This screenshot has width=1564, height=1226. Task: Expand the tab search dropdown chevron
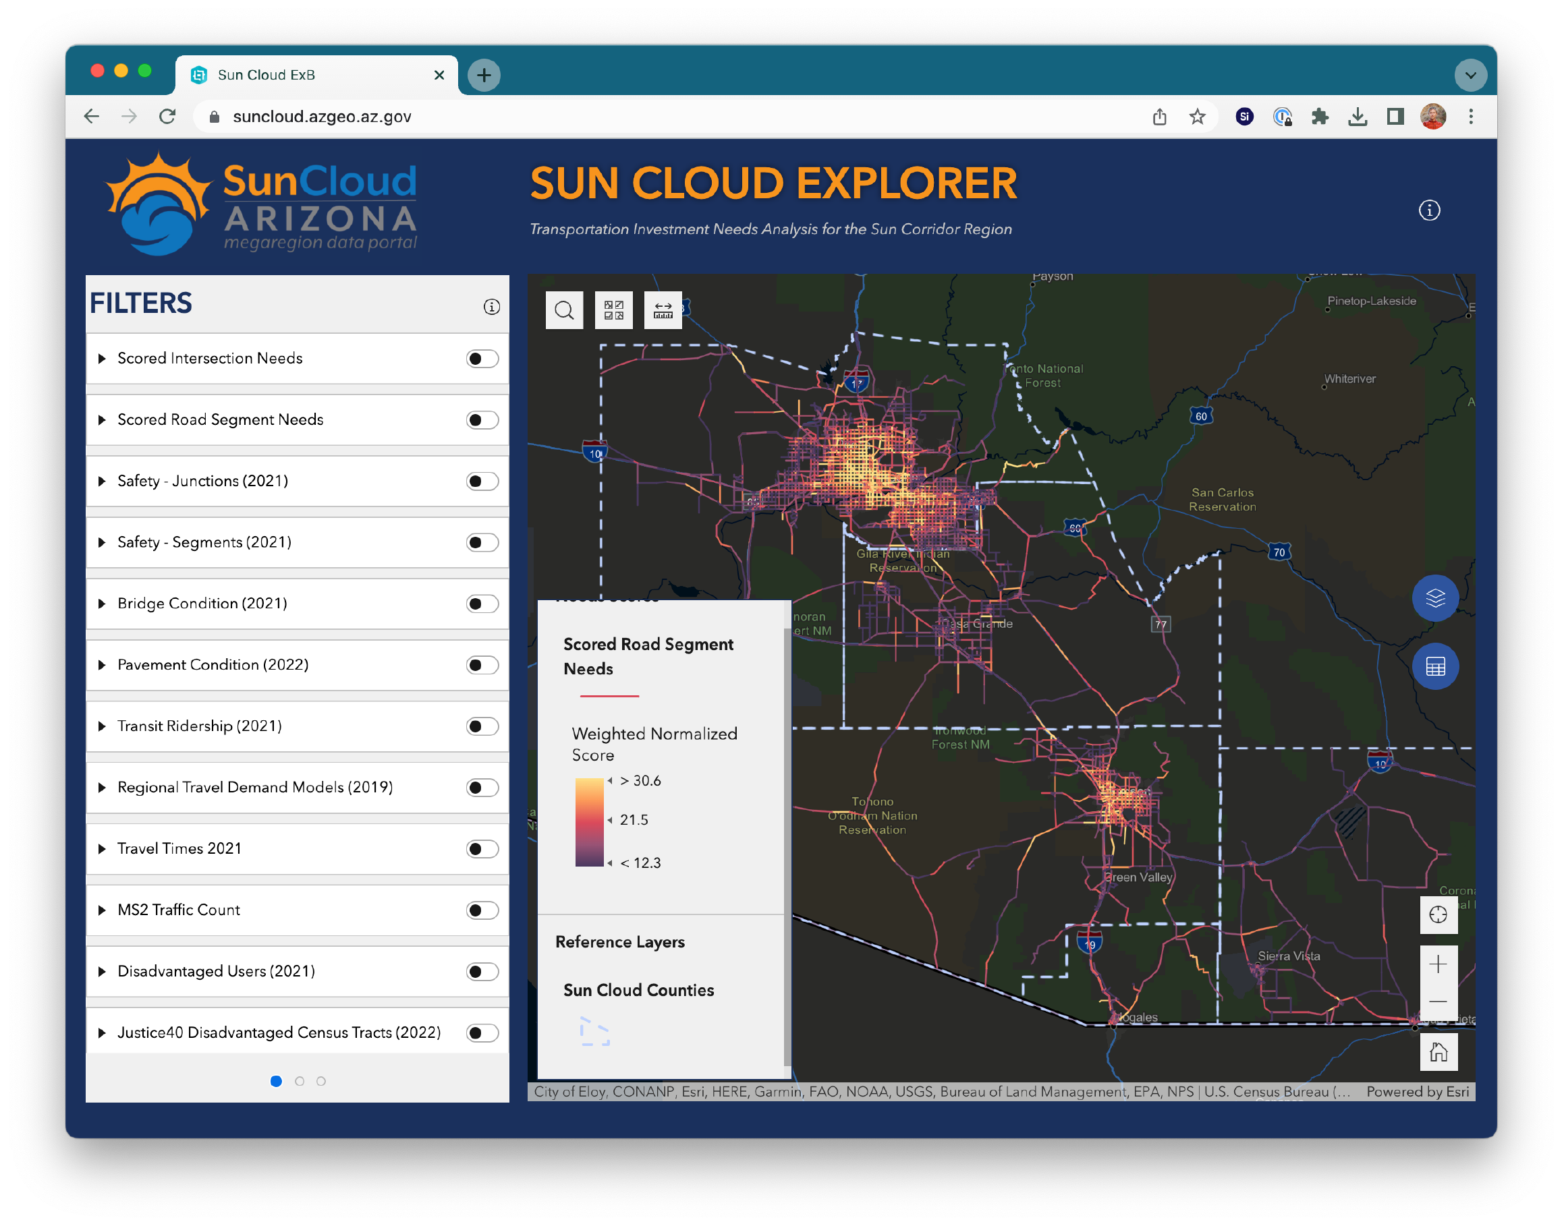(1470, 76)
